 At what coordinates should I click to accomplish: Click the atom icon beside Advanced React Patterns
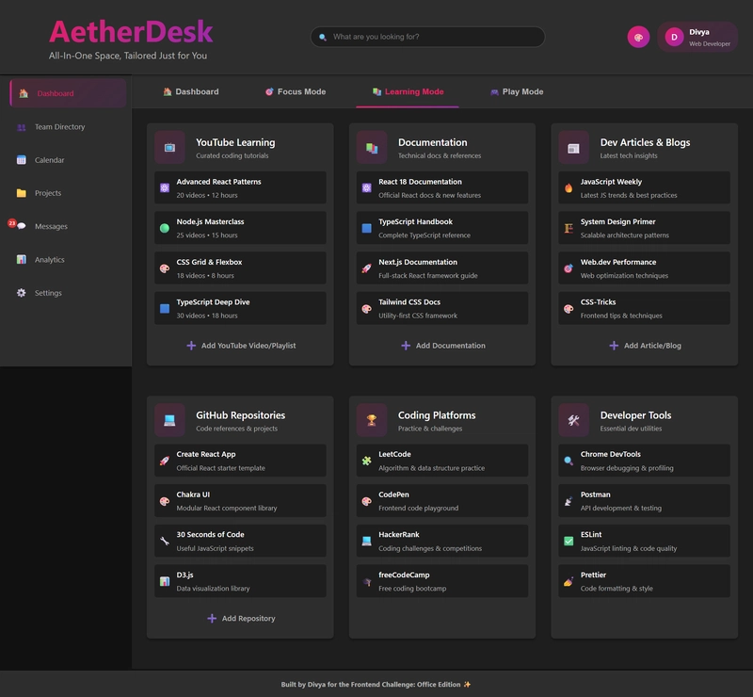pos(165,188)
